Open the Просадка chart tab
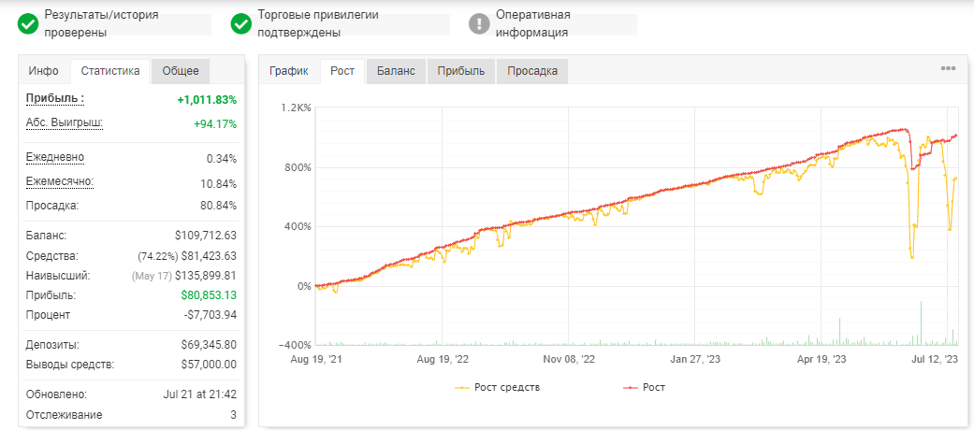The image size is (974, 430). (x=532, y=71)
